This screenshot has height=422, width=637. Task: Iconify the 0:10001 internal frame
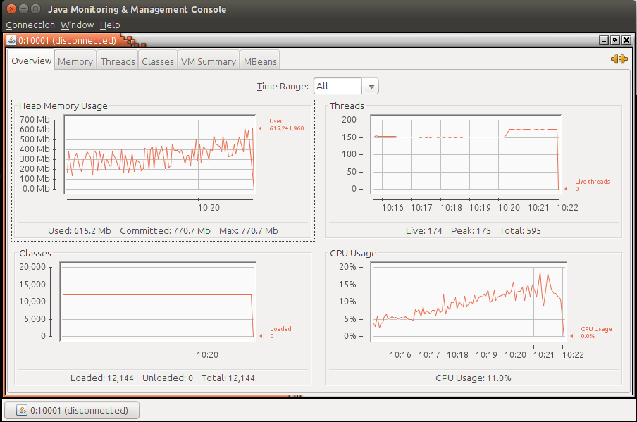pyautogui.click(x=604, y=40)
